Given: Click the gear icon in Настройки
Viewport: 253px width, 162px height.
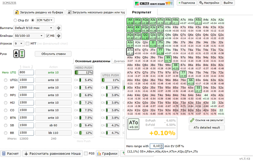Looking at the screenshot, I should click(201, 3).
